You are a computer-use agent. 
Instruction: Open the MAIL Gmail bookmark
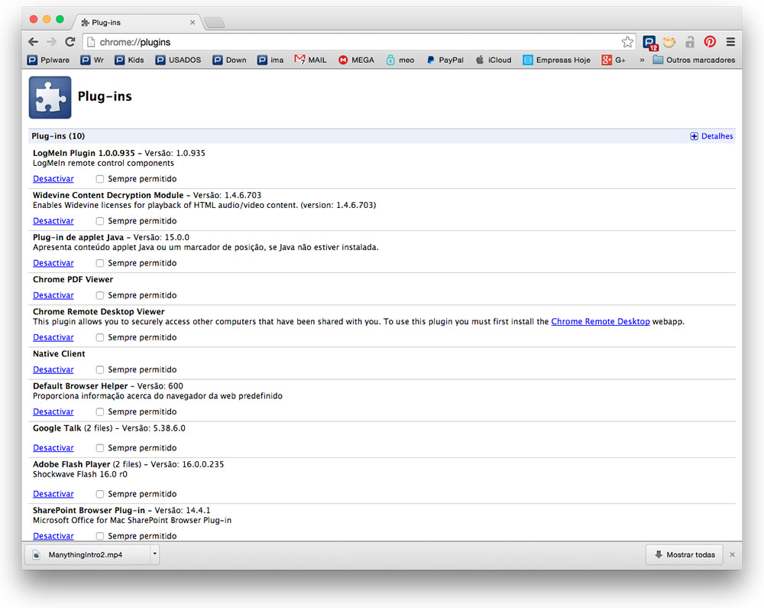click(310, 60)
